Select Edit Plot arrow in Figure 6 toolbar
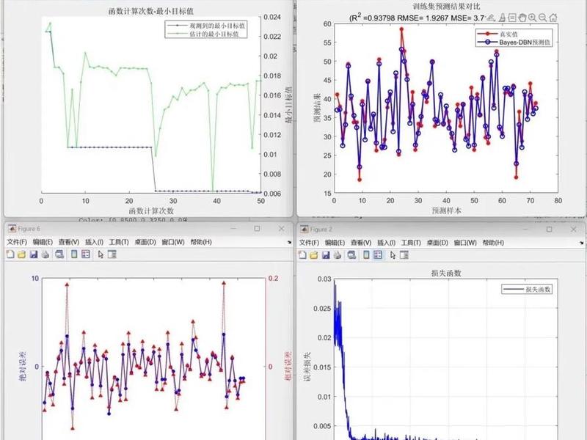Screen dimensions: 587x440 point(101,254)
